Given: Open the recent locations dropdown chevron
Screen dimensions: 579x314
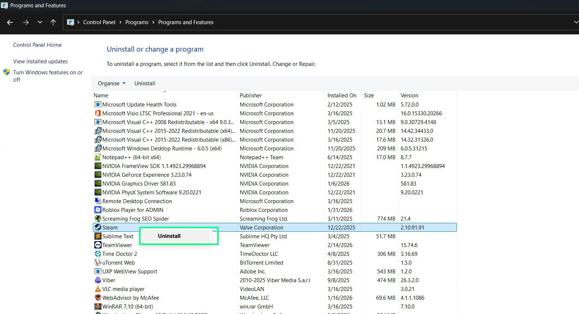Looking at the screenshot, I should pos(40,22).
